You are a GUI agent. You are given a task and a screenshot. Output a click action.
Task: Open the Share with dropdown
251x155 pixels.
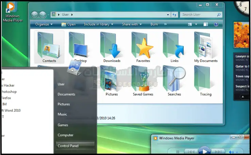click(x=132, y=24)
